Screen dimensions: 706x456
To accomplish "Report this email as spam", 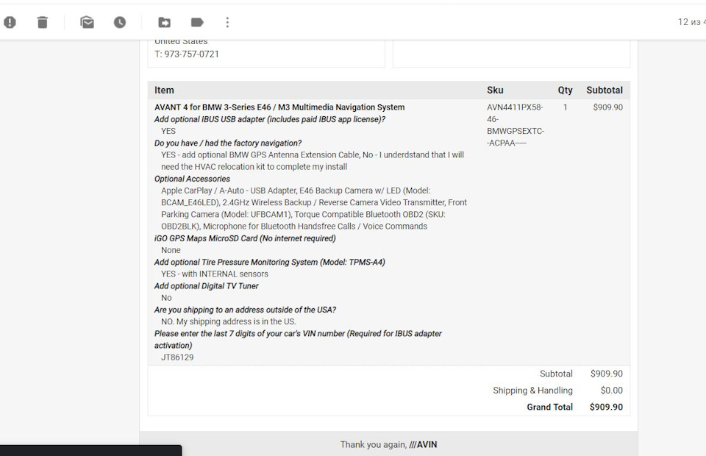I will (10, 22).
